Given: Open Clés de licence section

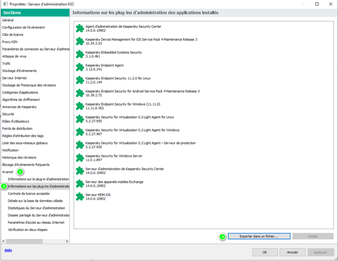Looking at the screenshot, I should tap(13, 34).
